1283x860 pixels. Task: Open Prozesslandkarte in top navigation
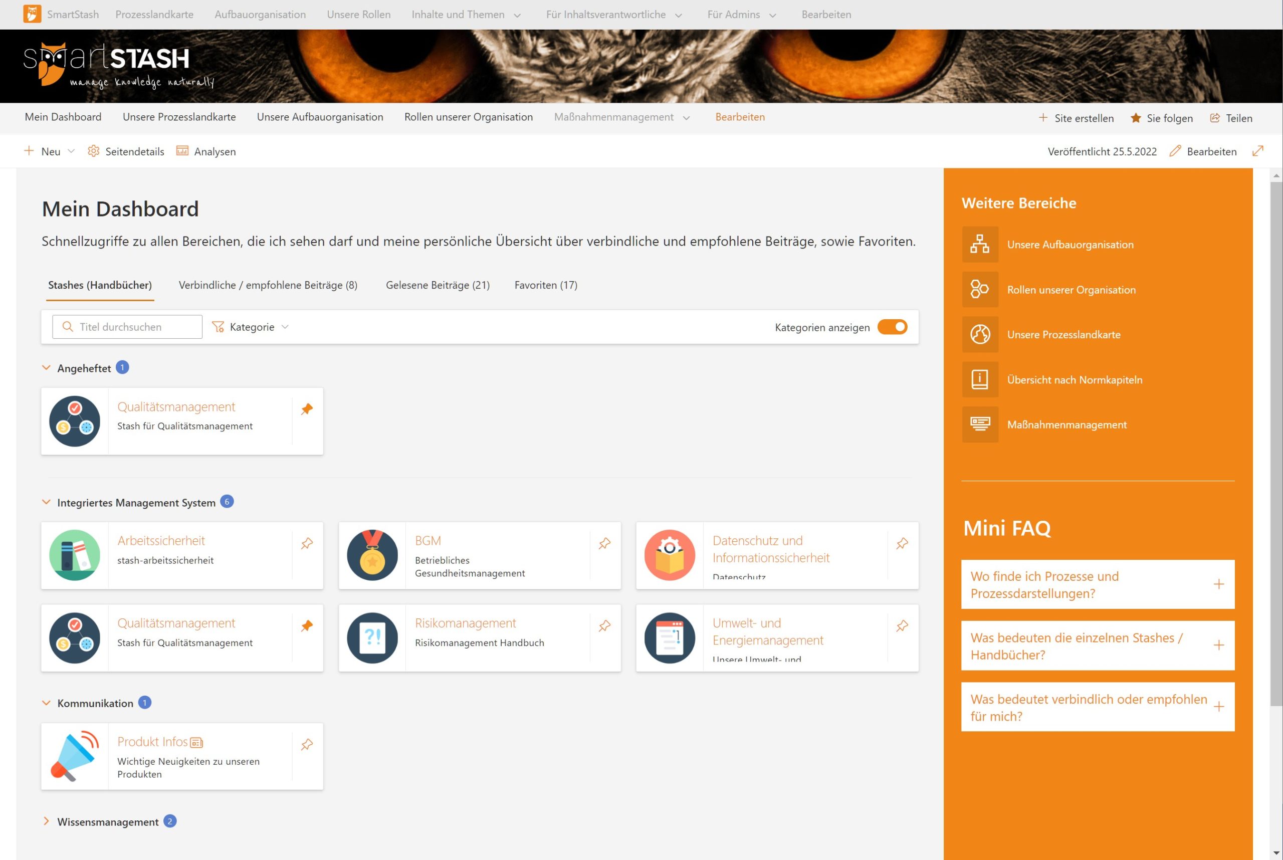154,14
